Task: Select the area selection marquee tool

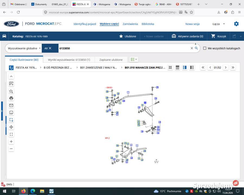Action: (11, 120)
